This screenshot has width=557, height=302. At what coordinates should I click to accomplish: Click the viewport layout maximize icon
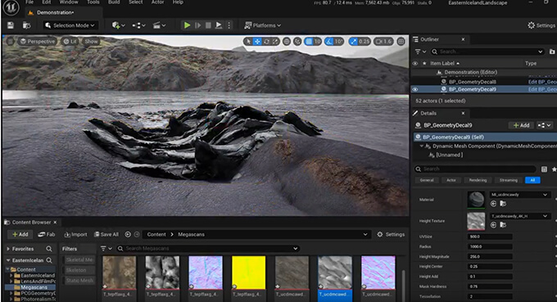401,42
